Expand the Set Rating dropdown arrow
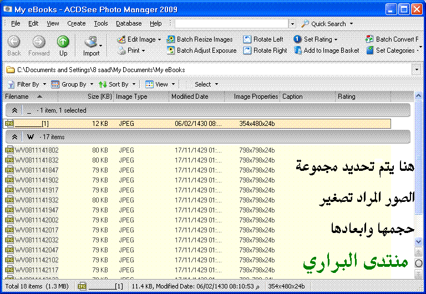 (336, 40)
